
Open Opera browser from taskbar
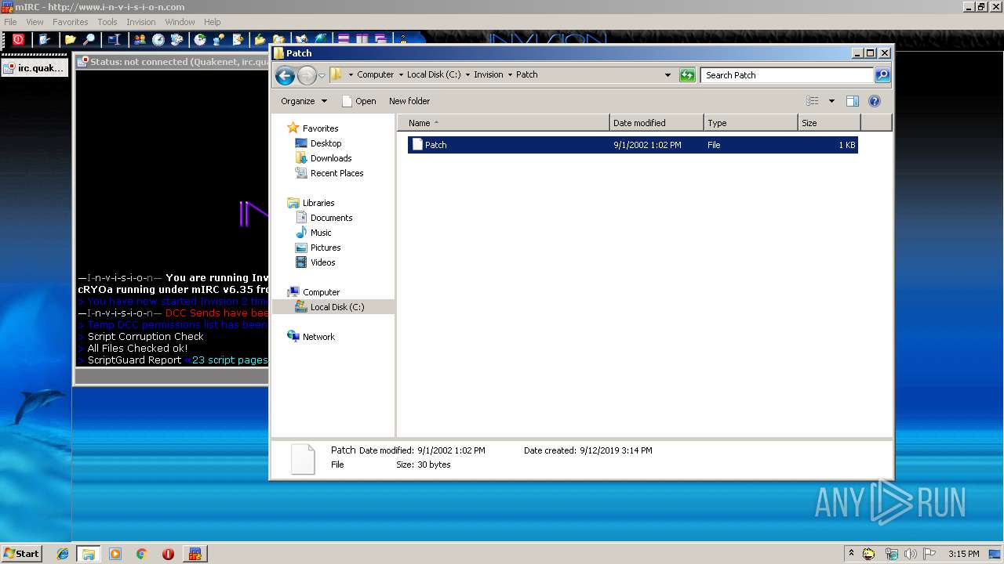[x=168, y=554]
